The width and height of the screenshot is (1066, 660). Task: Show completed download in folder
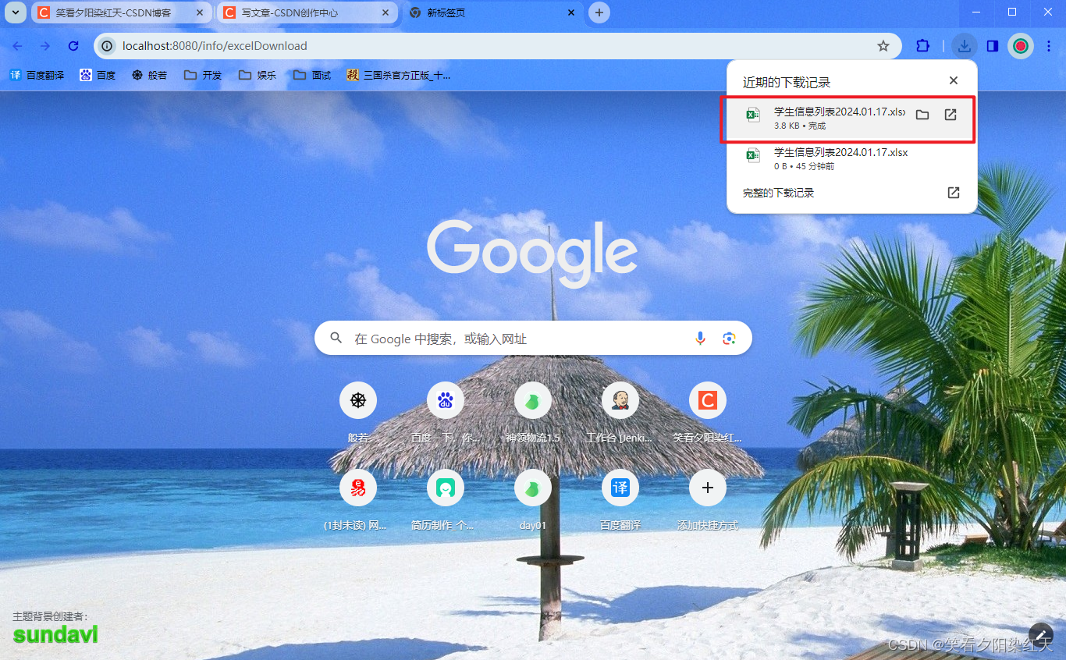[922, 115]
